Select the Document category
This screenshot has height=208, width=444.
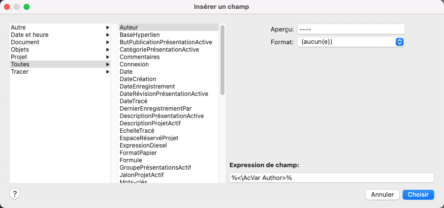pyautogui.click(x=25, y=42)
